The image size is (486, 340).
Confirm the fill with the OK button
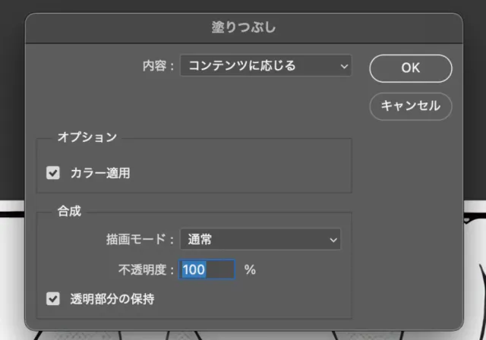point(410,68)
